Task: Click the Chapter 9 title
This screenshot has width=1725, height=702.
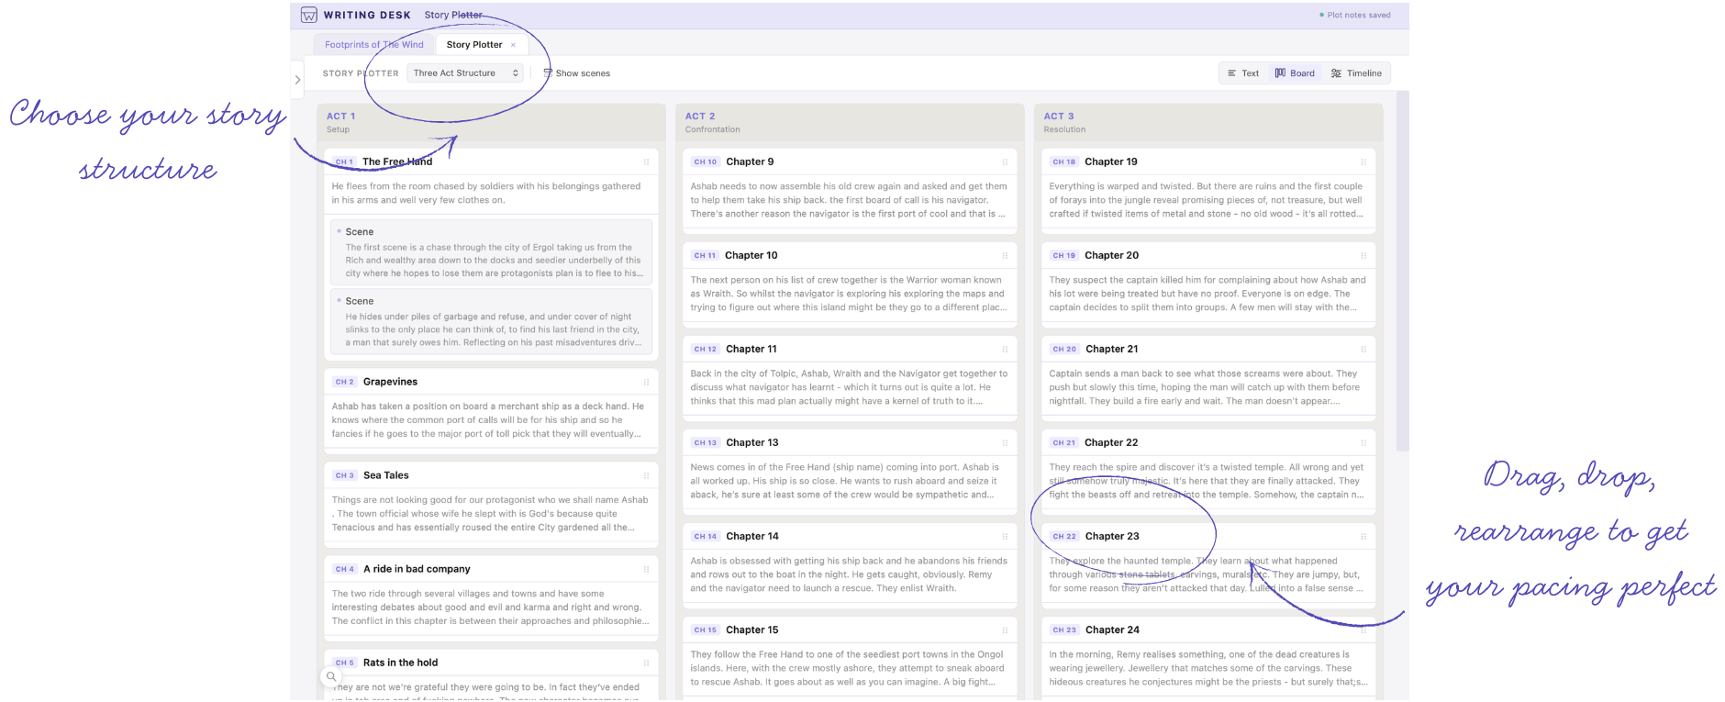Action: point(750,162)
